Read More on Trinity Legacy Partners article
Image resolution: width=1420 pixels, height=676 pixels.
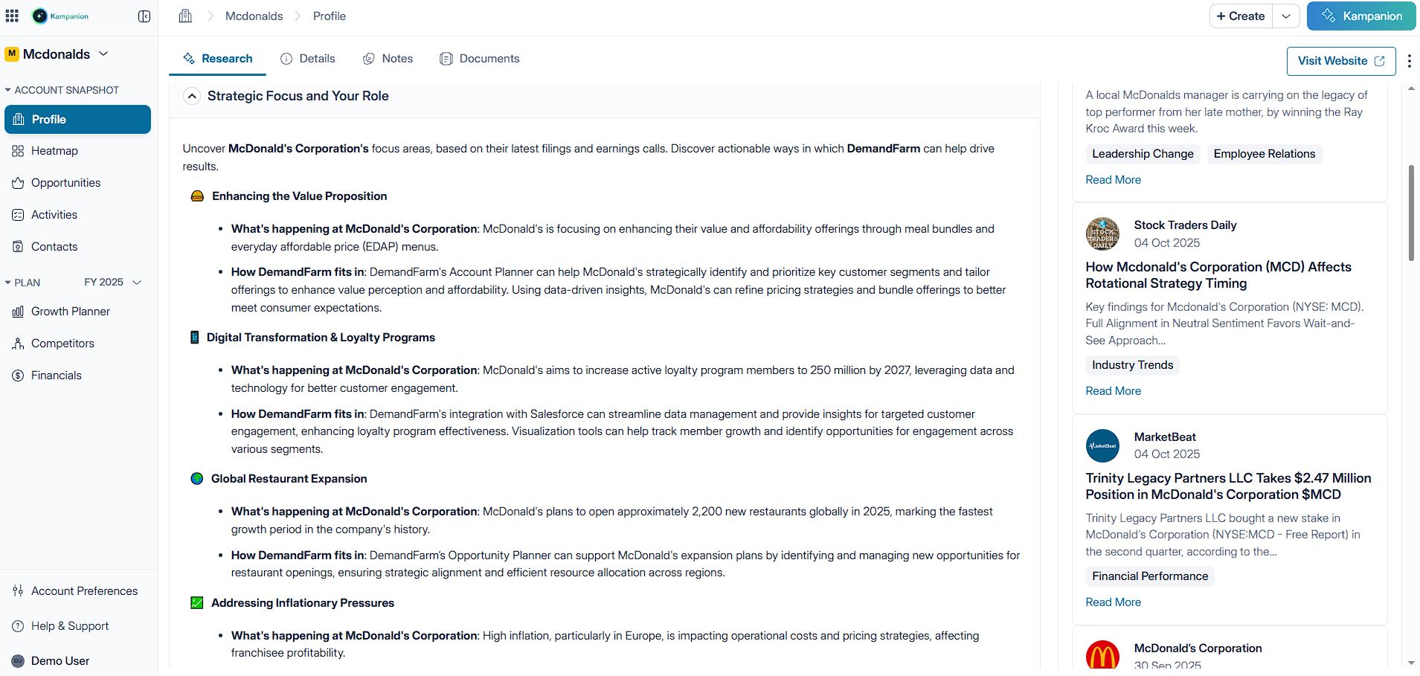click(1113, 602)
